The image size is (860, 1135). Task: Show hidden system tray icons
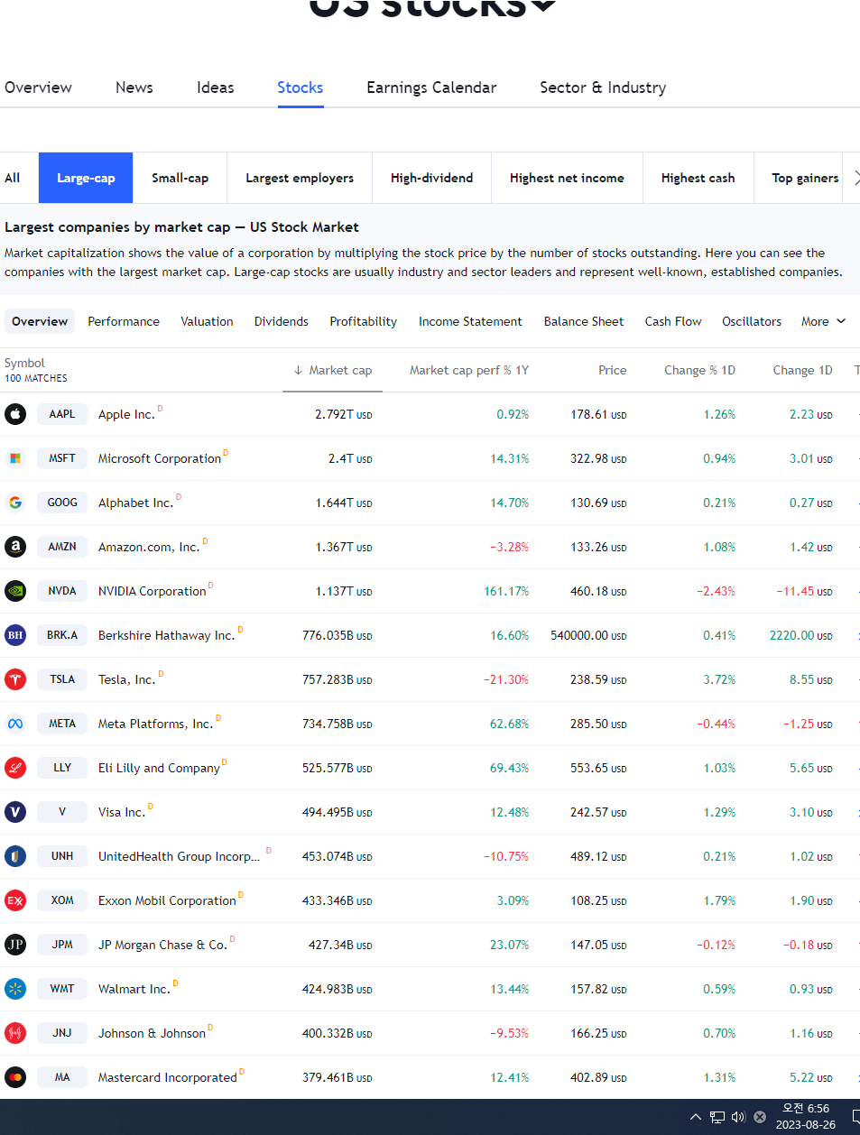click(696, 1117)
